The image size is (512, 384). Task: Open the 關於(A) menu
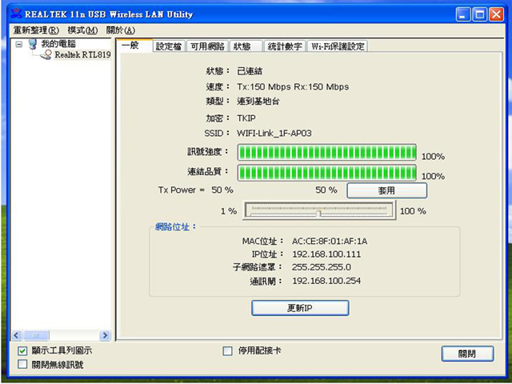(x=121, y=30)
